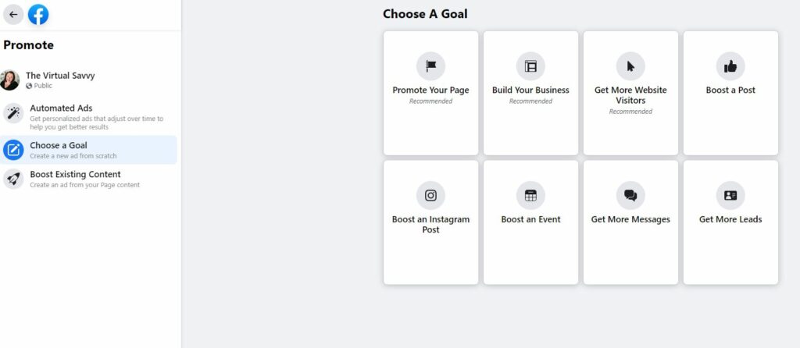The height and width of the screenshot is (348, 800).
Task: Open the Facebook logo home icon
Action: [38, 14]
